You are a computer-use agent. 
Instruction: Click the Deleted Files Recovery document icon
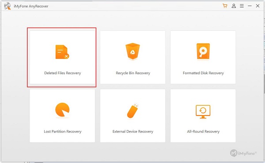[x=62, y=52]
